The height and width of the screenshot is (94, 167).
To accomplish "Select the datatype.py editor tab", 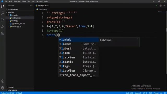I will point(42,6).
